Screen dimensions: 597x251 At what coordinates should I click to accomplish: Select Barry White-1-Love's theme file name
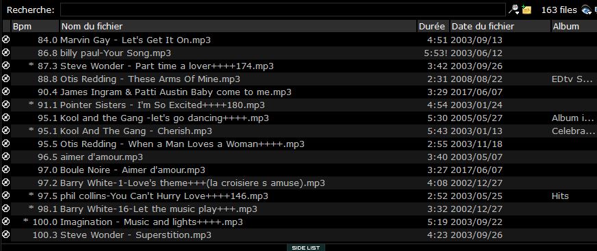(192, 183)
